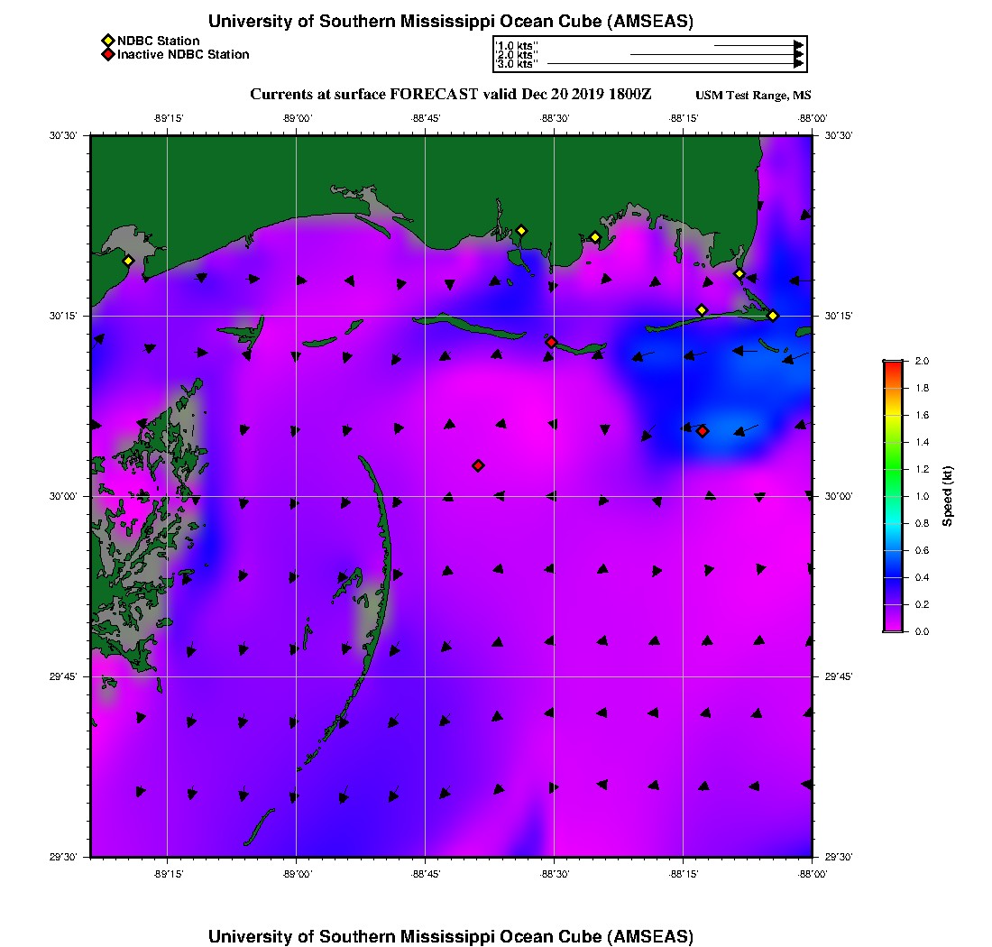Image resolution: width=992 pixels, height=947 pixels.
Task: Click the westernmost yellow NDBC station marker
Action: [x=128, y=261]
